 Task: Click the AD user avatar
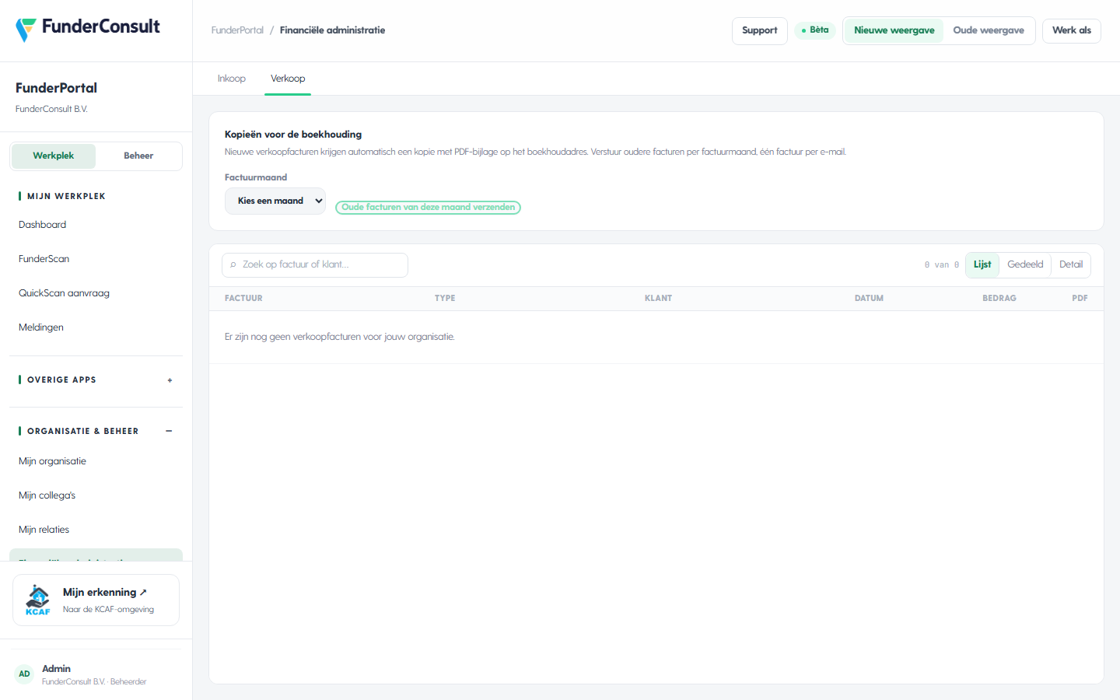[x=24, y=674]
